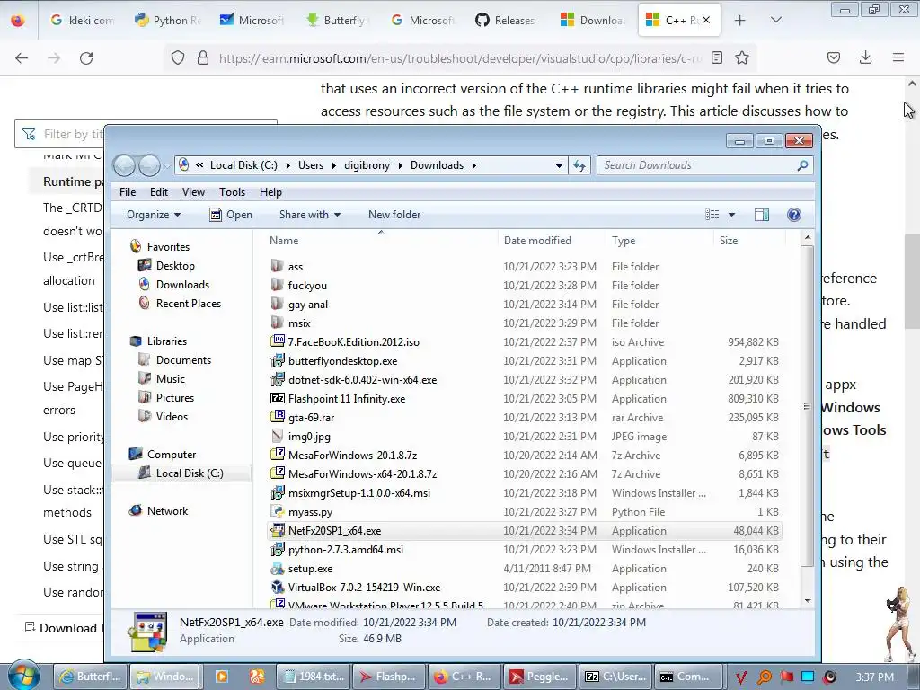This screenshot has width=920, height=690.
Task: Open the File menu in Explorer
Action: (128, 192)
